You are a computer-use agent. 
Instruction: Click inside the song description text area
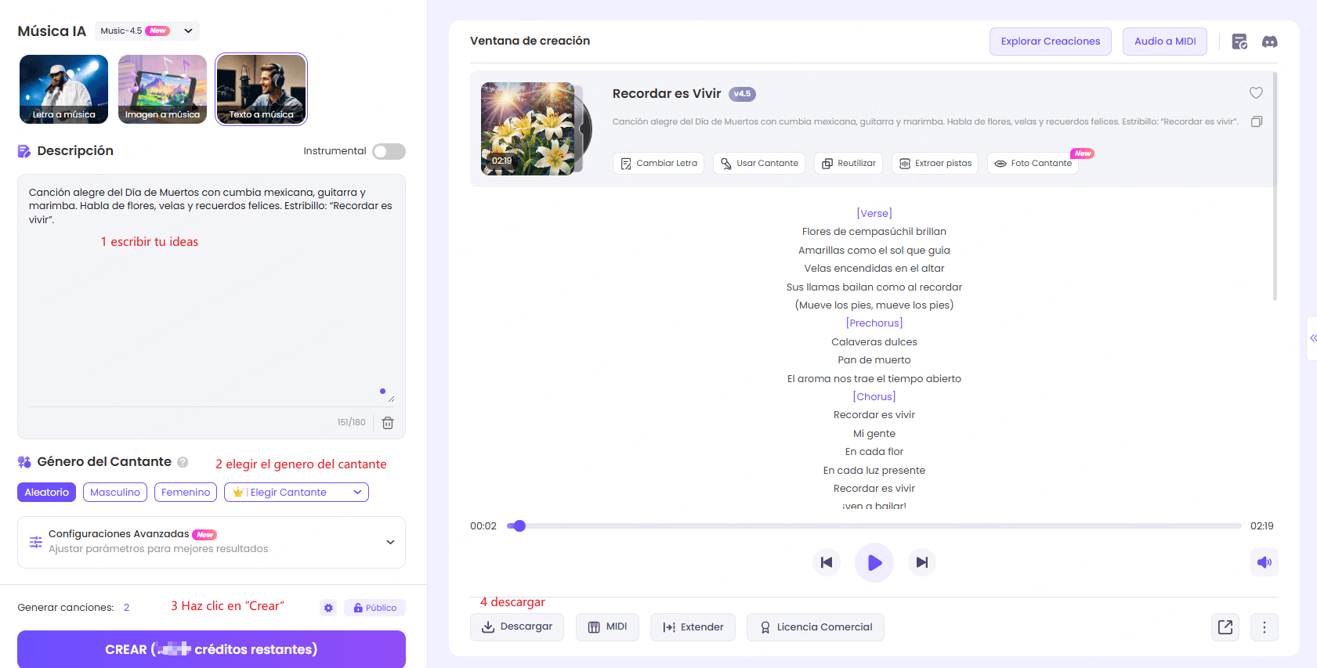tap(212, 290)
